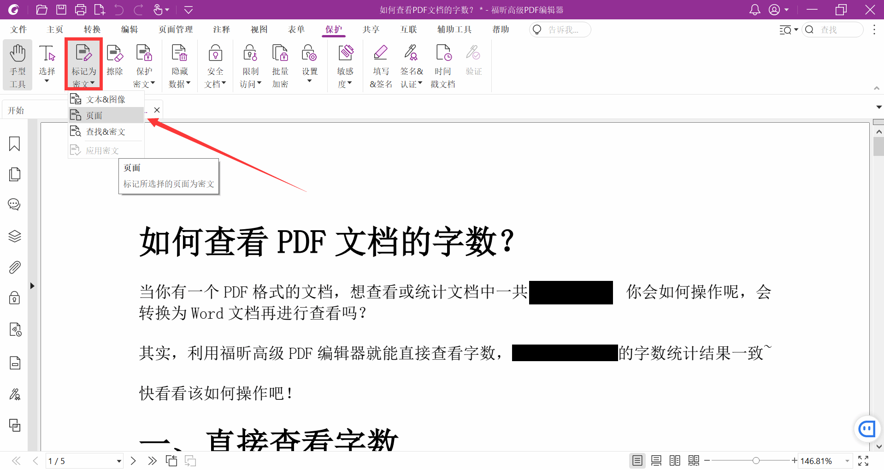The height and width of the screenshot is (470, 884).
Task: Click the print icon in title bar
Action: point(80,10)
